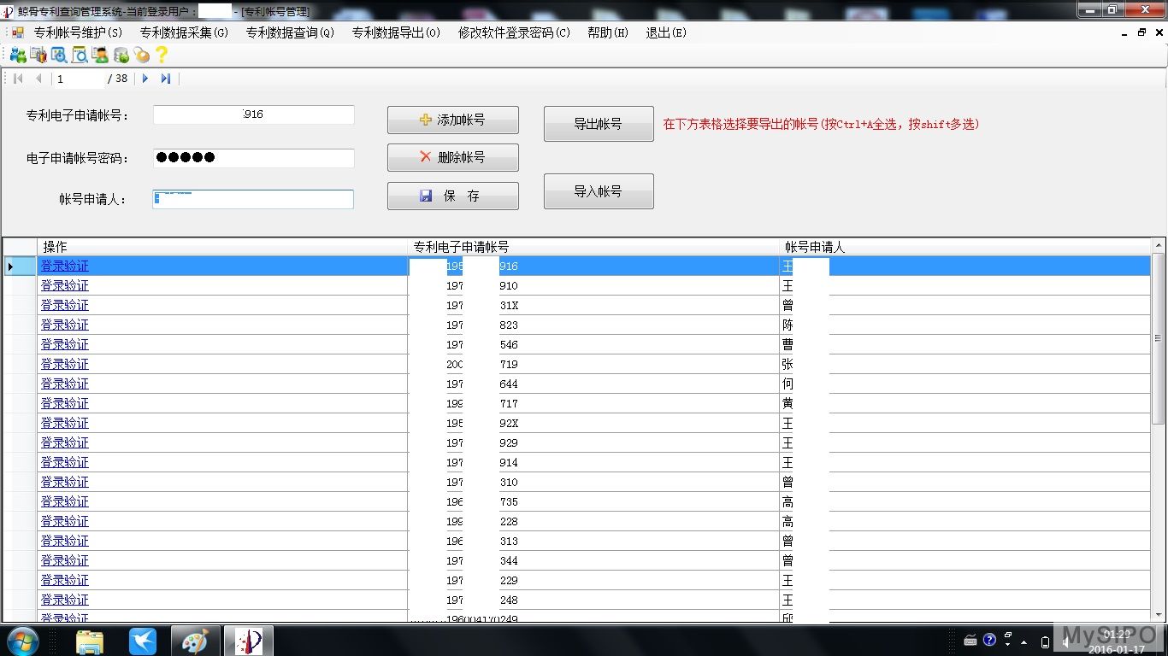The image size is (1168, 656).
Task: Click the 导入帐号 button
Action: pyautogui.click(x=598, y=191)
